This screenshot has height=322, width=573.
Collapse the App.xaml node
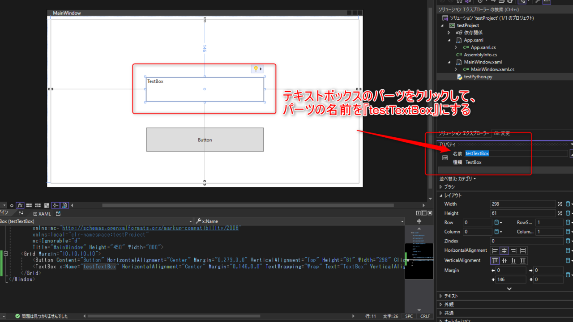click(449, 40)
